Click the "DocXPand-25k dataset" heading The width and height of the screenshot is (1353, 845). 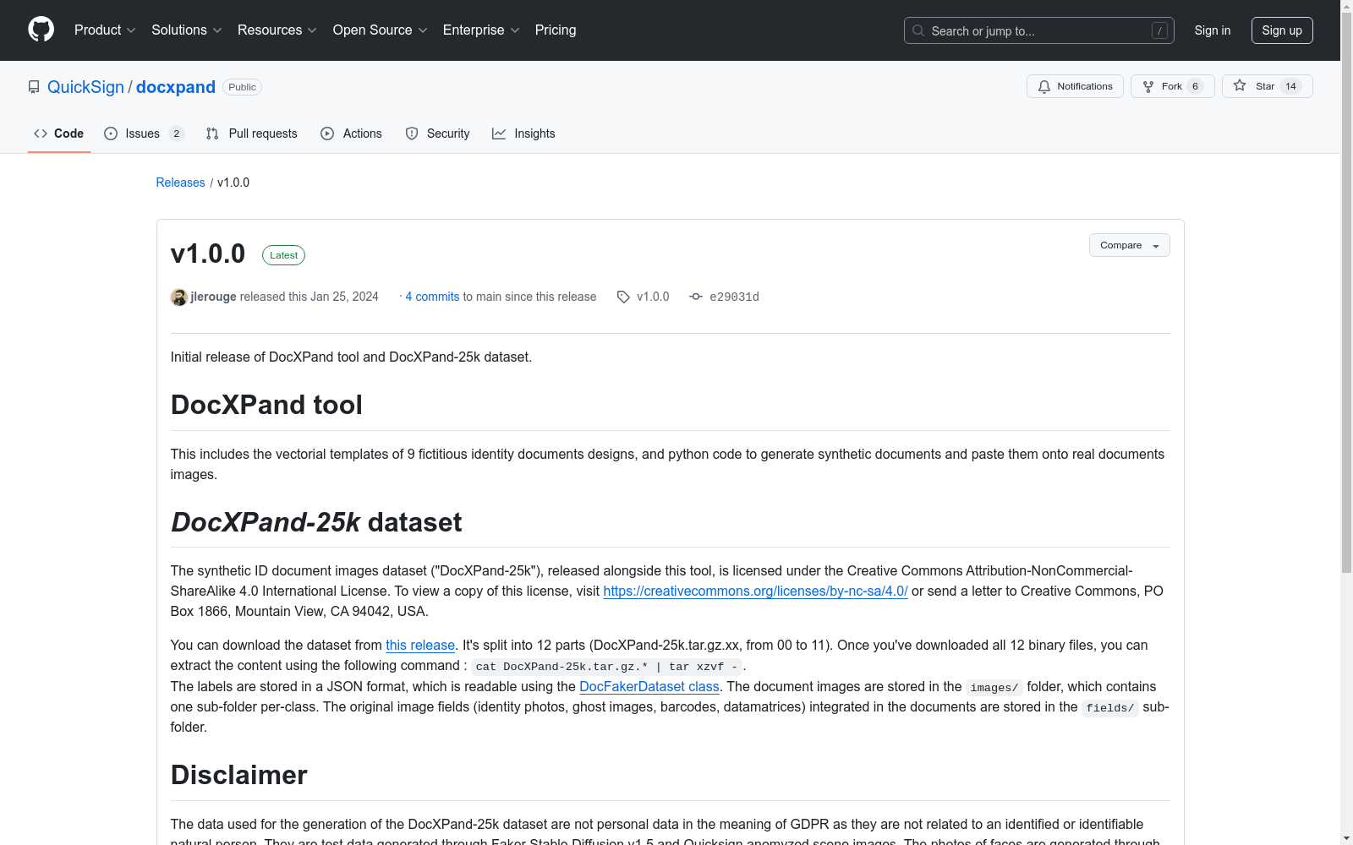316,522
